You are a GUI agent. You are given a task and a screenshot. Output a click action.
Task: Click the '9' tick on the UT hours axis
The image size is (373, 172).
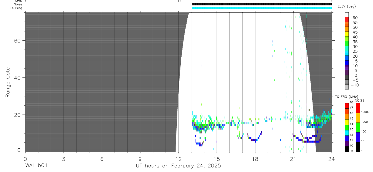[140, 159]
